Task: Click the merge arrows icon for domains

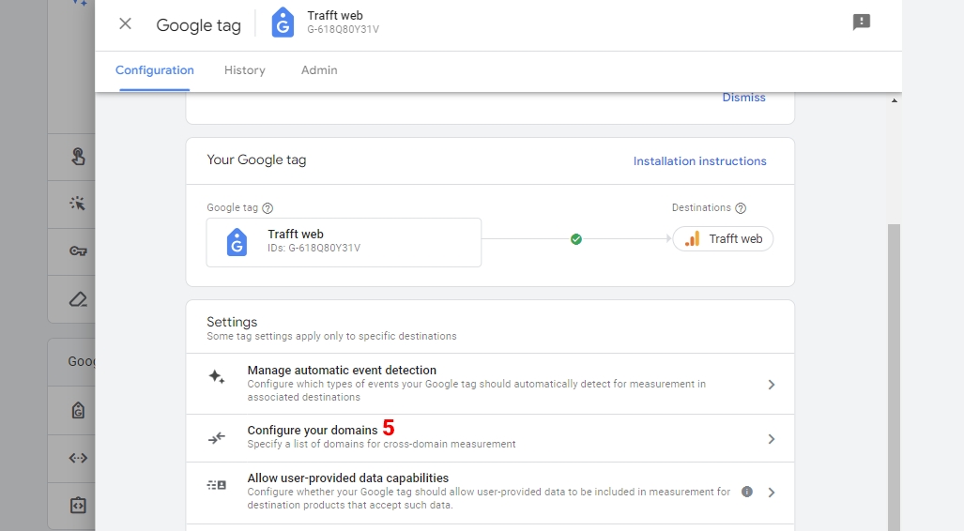Action: pyautogui.click(x=217, y=438)
